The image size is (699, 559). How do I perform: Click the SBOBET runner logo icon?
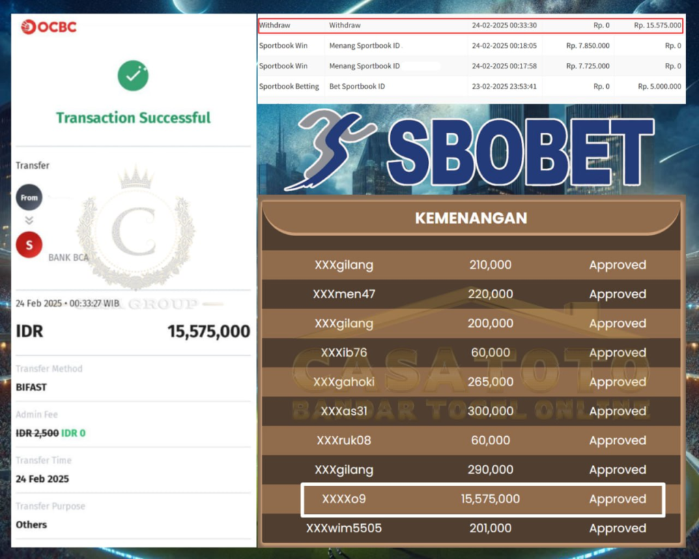330,151
